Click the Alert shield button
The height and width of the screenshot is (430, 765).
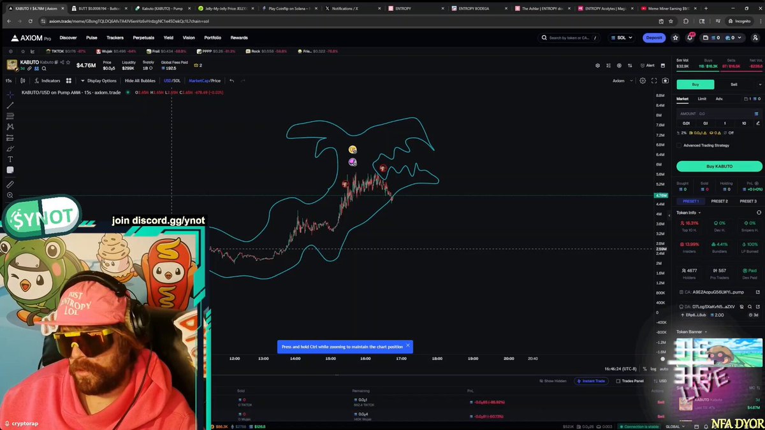[x=647, y=65]
